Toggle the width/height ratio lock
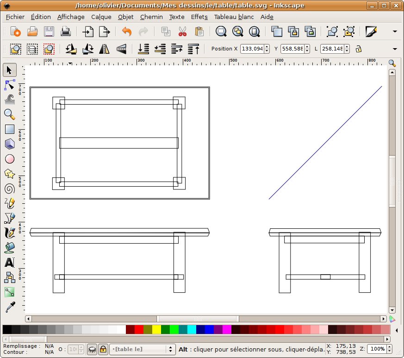 [x=358, y=49]
